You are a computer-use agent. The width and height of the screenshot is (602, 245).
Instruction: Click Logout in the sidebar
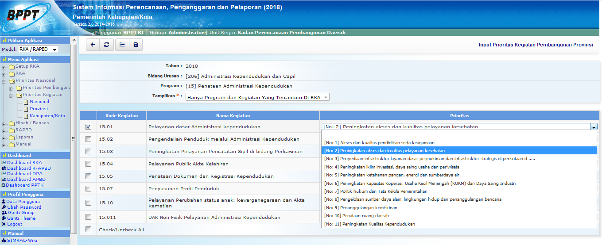click(x=15, y=224)
